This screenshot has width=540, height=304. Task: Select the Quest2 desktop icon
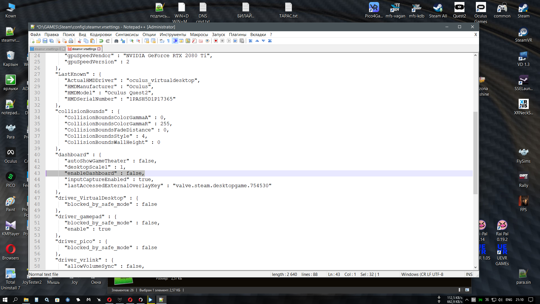(459, 10)
